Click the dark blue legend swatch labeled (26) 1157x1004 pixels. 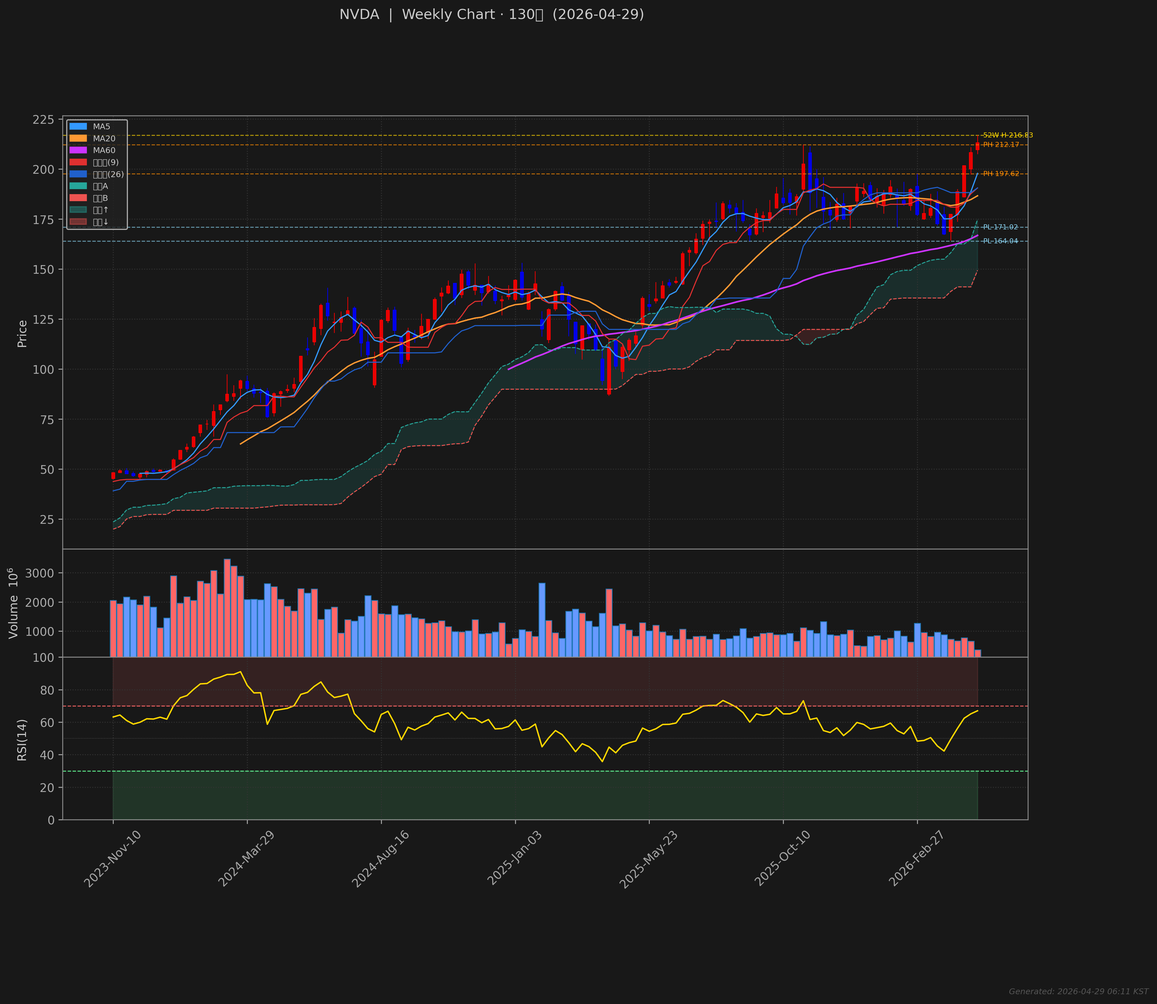point(78,174)
